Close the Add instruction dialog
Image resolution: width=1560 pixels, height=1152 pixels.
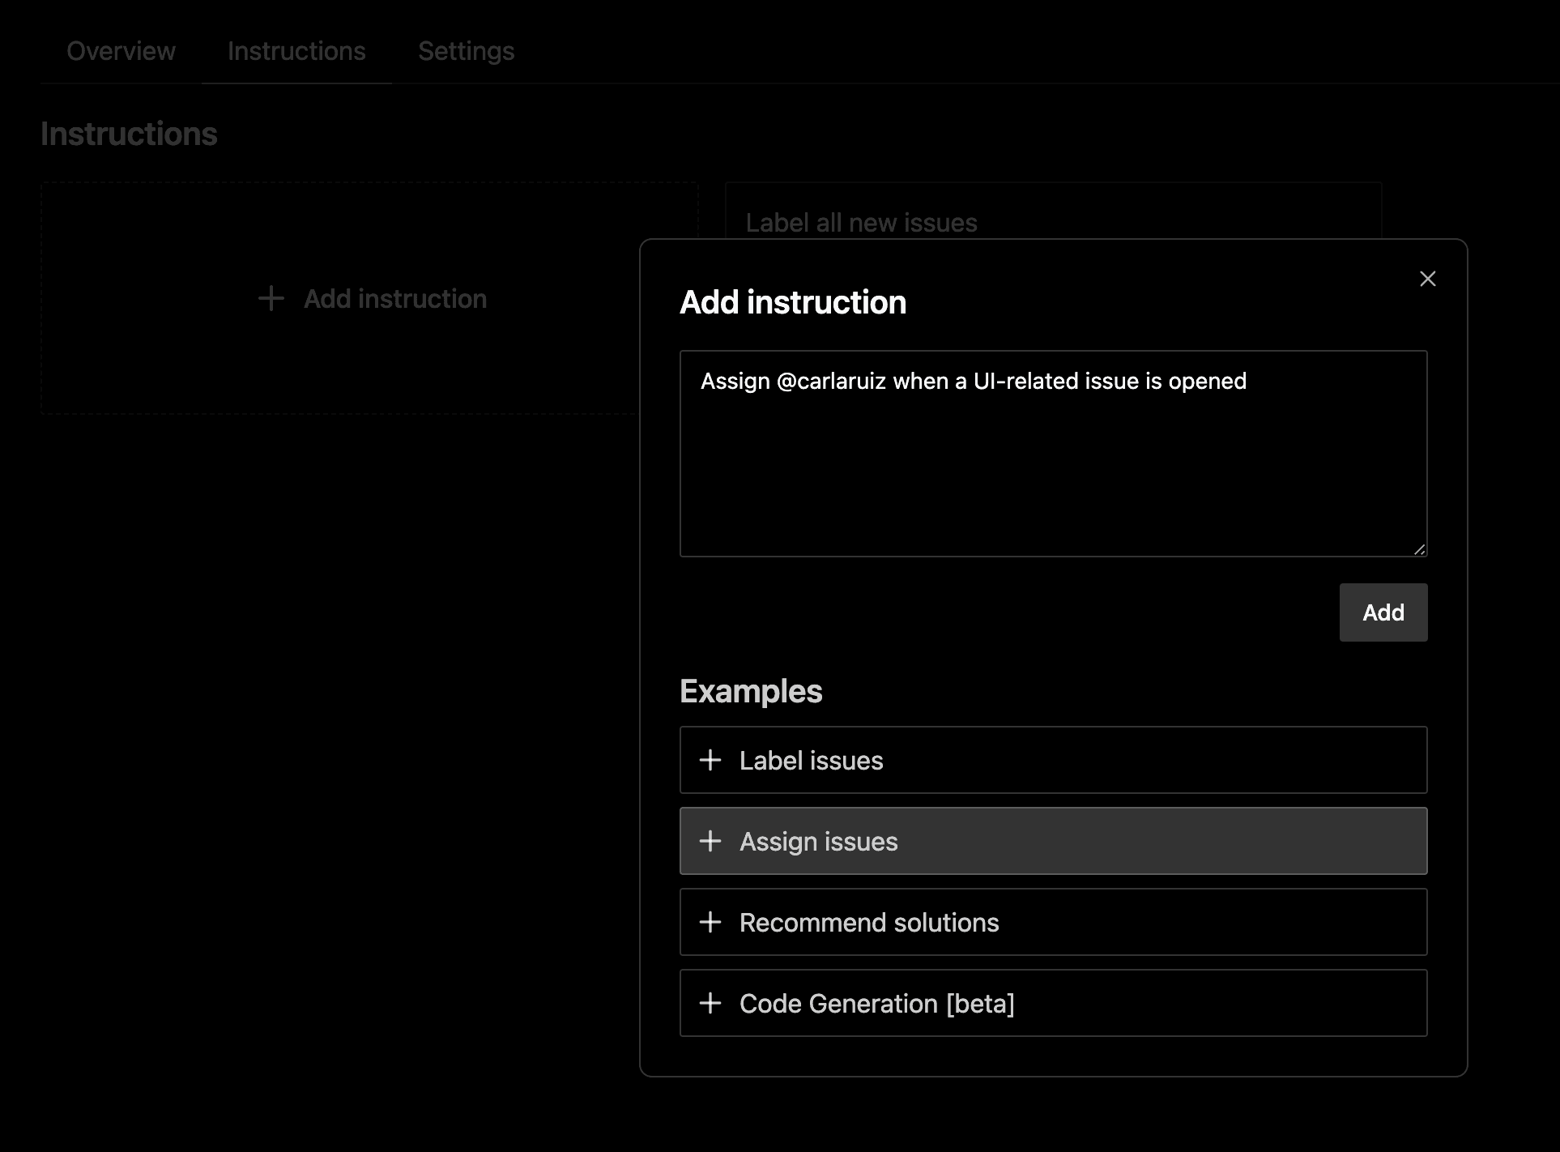[x=1427, y=279]
